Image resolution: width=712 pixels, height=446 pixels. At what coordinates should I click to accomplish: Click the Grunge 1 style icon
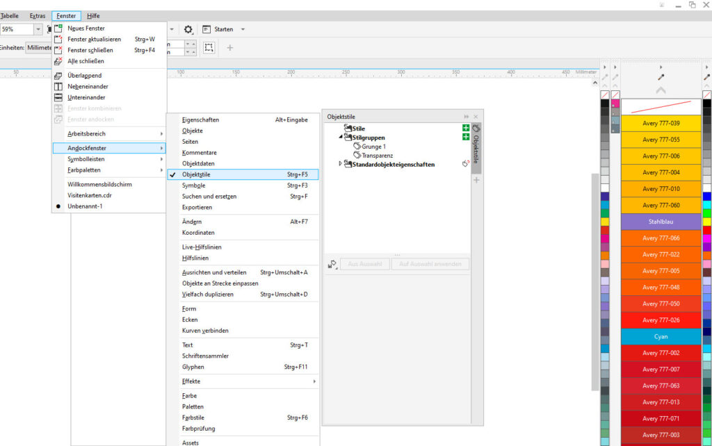tap(357, 146)
